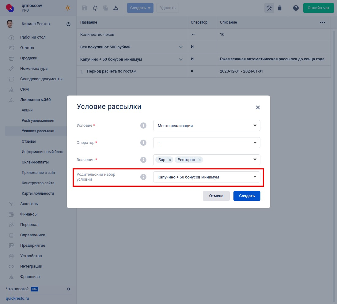Collapse Все покупки от 500 рублей row

tap(180, 47)
